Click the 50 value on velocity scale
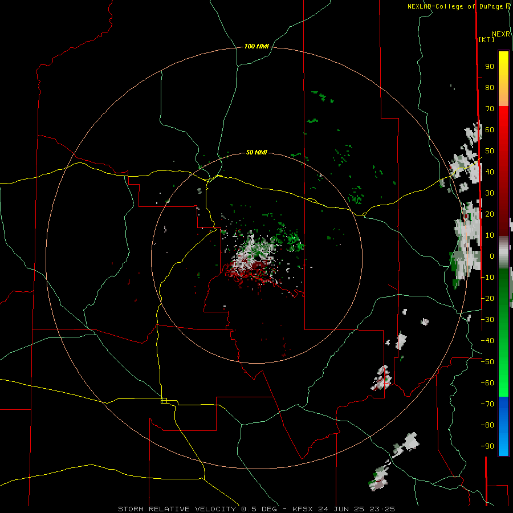513x513 pixels. click(490, 151)
